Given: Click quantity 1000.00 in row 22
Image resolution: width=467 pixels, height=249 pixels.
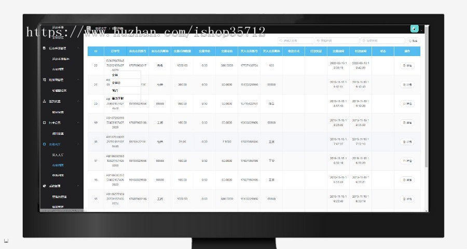Looking at the screenshot, I should pyautogui.click(x=182, y=65).
